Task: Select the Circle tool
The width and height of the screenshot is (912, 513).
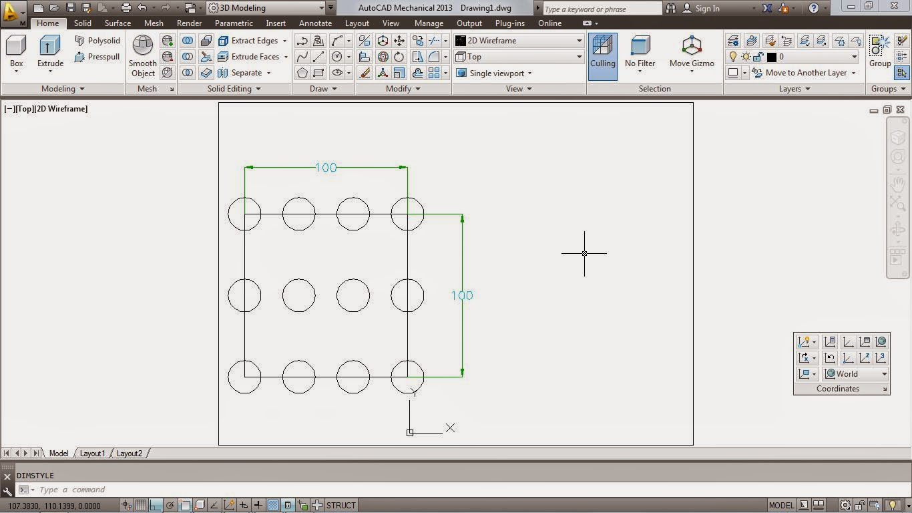Action: (x=336, y=57)
